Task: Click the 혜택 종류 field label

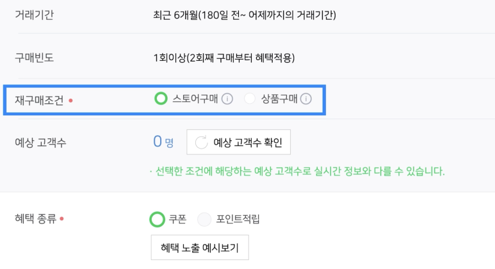Action: (x=35, y=218)
